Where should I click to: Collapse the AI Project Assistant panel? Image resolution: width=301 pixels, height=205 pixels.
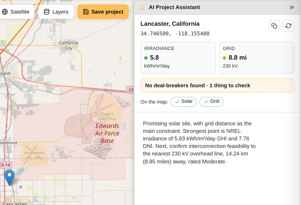[x=292, y=7]
